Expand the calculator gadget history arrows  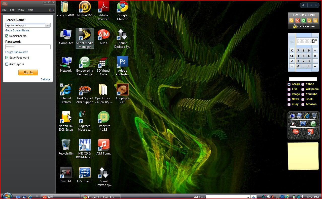(x=292, y=41)
